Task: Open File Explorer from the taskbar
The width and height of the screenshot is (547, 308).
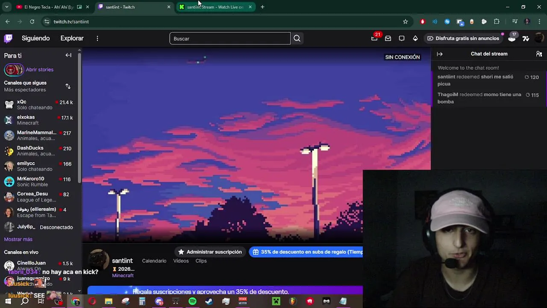Action: click(109, 301)
